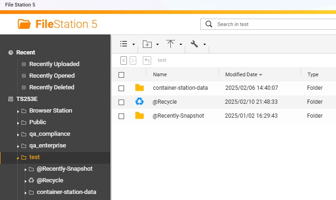This screenshot has height=200, width=336.
Task: Click the blue @Recycle icon in file list
Action: (140, 101)
